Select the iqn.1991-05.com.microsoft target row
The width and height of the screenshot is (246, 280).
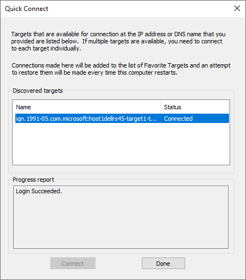click(122, 119)
